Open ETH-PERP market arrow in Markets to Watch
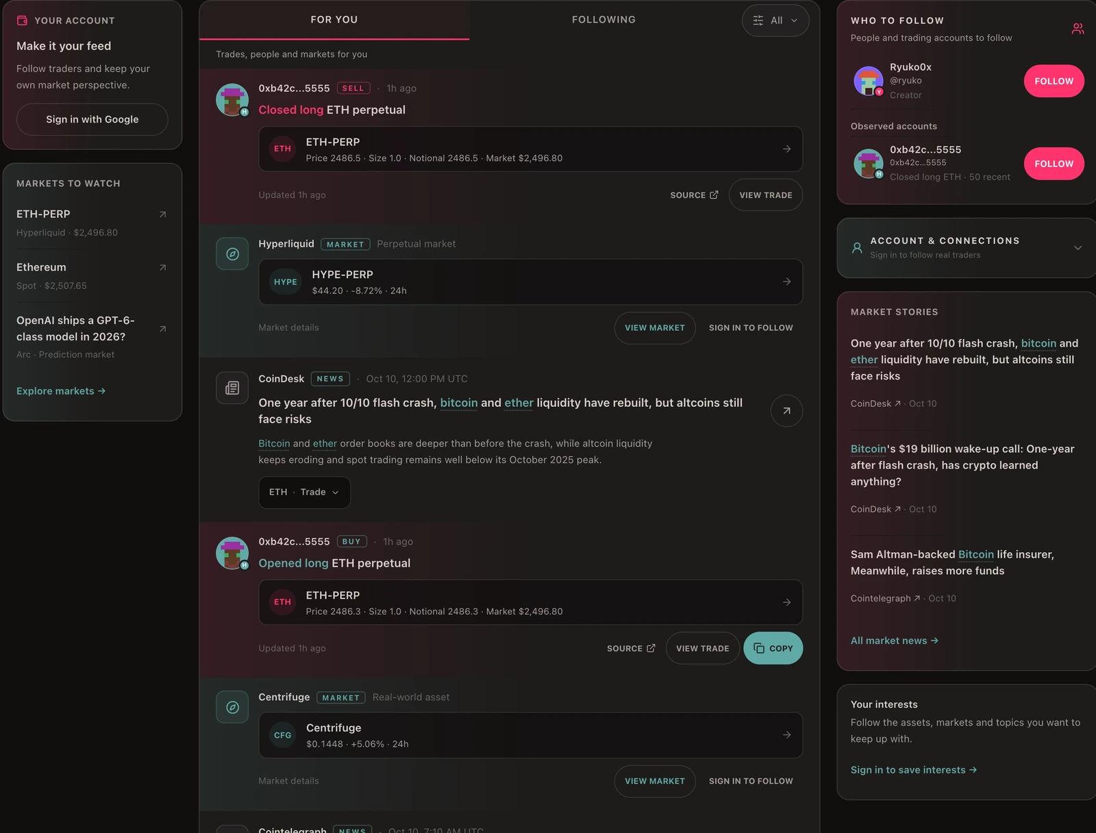The height and width of the screenshot is (833, 1096). pos(162,214)
